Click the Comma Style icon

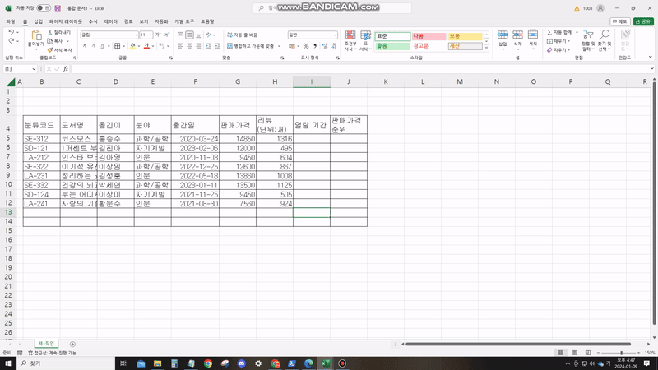pos(315,46)
